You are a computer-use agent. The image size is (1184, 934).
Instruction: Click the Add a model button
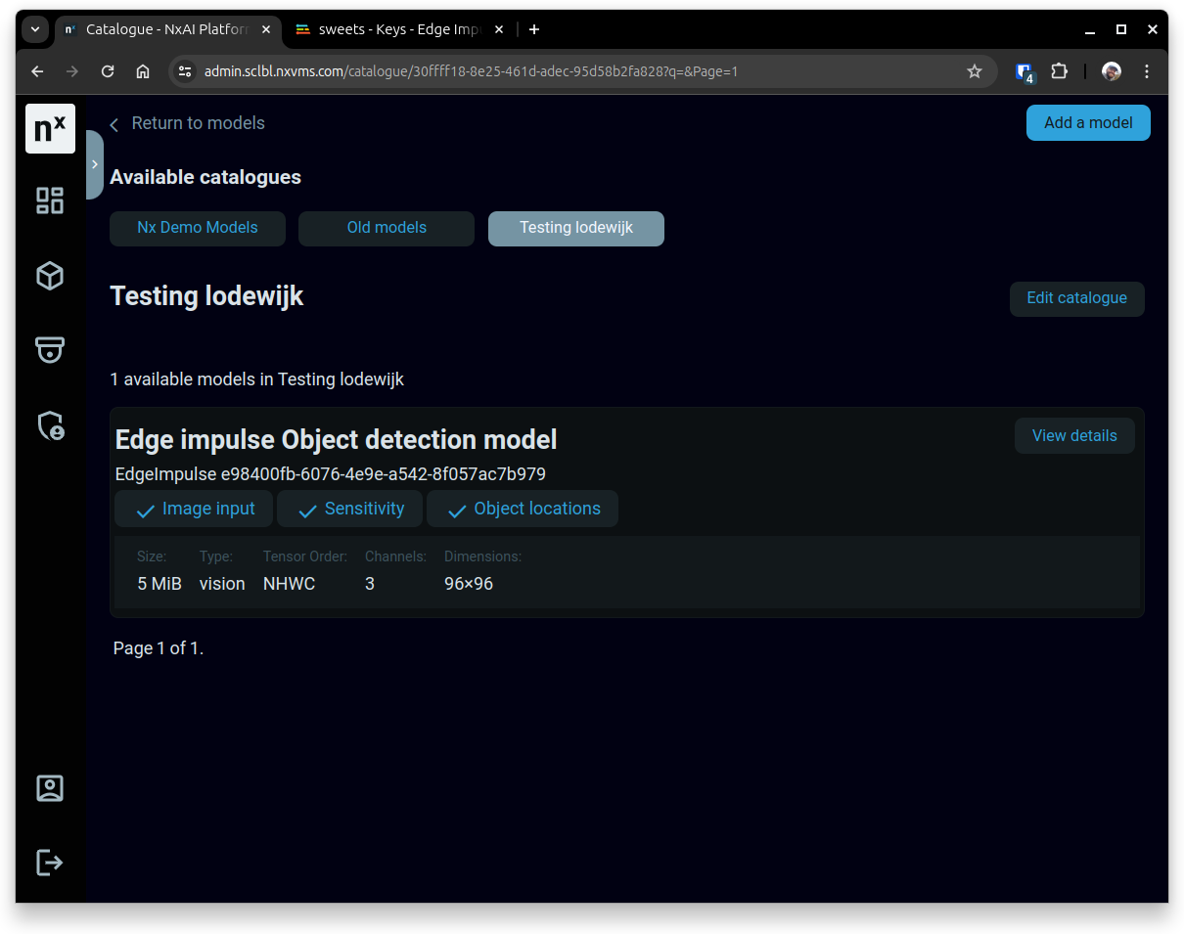tap(1088, 123)
